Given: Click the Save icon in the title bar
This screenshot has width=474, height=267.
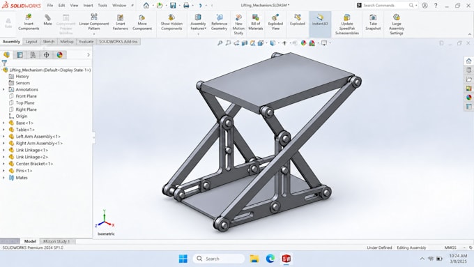Looking at the screenshot, I should (x=173, y=5).
